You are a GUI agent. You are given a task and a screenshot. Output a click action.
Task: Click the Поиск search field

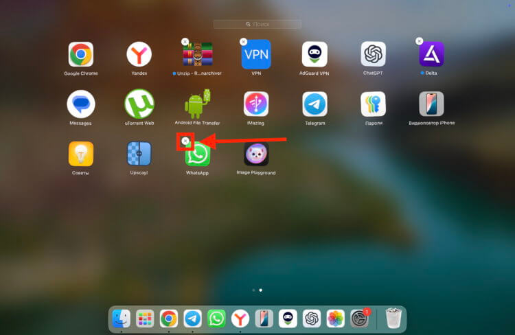[x=257, y=24]
